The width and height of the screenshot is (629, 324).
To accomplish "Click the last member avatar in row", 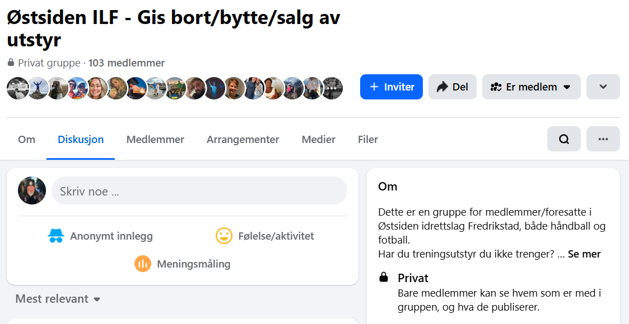I will 332,88.
